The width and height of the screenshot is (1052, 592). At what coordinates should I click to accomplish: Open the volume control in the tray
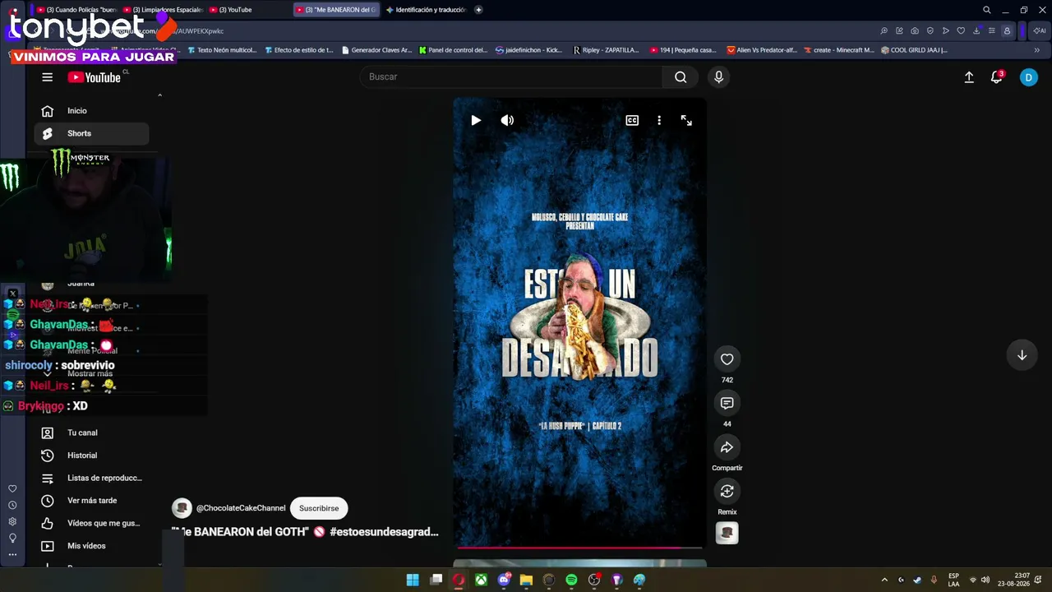click(x=985, y=580)
